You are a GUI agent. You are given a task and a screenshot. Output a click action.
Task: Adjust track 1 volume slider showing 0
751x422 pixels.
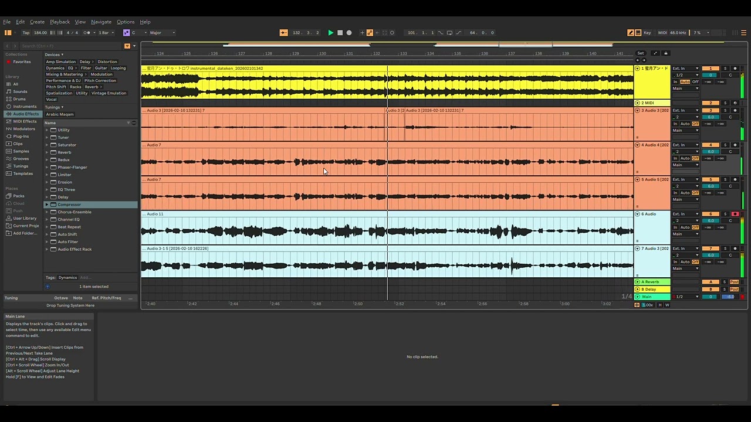711,75
